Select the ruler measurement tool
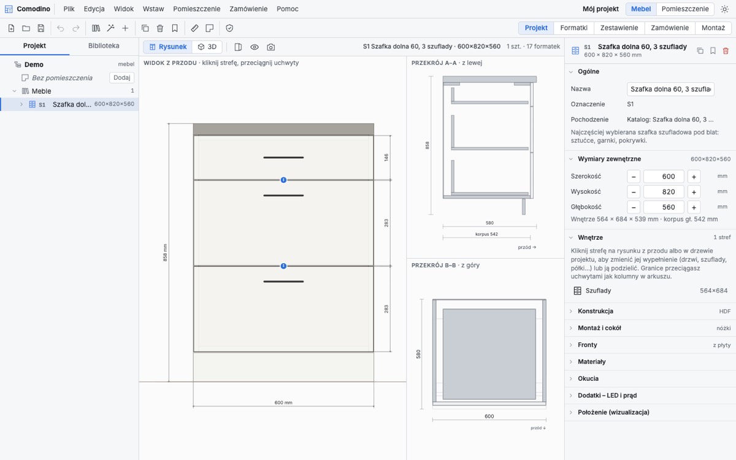The height and width of the screenshot is (460, 736). 194,28
